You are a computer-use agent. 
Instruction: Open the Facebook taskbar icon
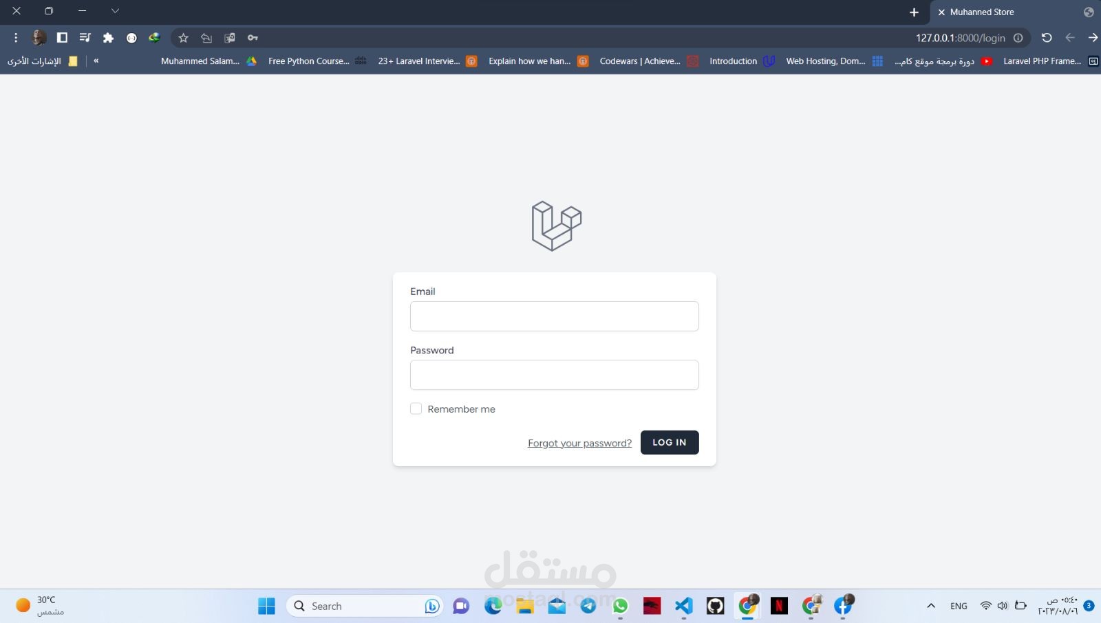point(844,605)
